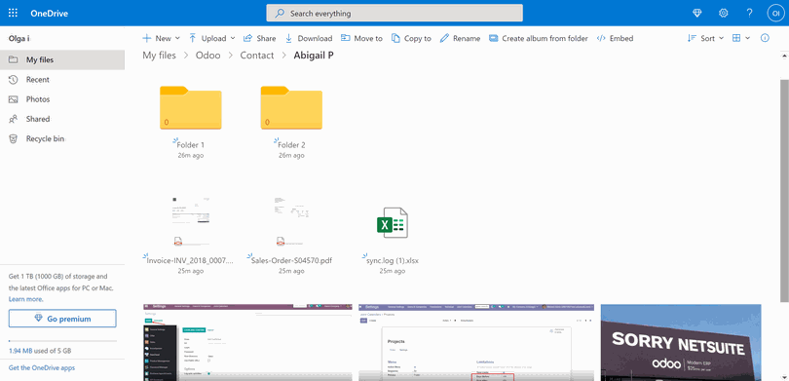This screenshot has width=789, height=381.
Task: Click the Folder 1 name label
Action: coord(191,145)
